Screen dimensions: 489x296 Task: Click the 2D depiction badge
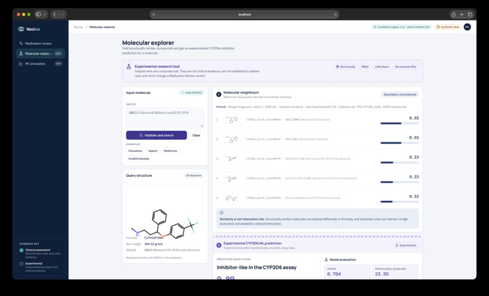click(x=194, y=176)
